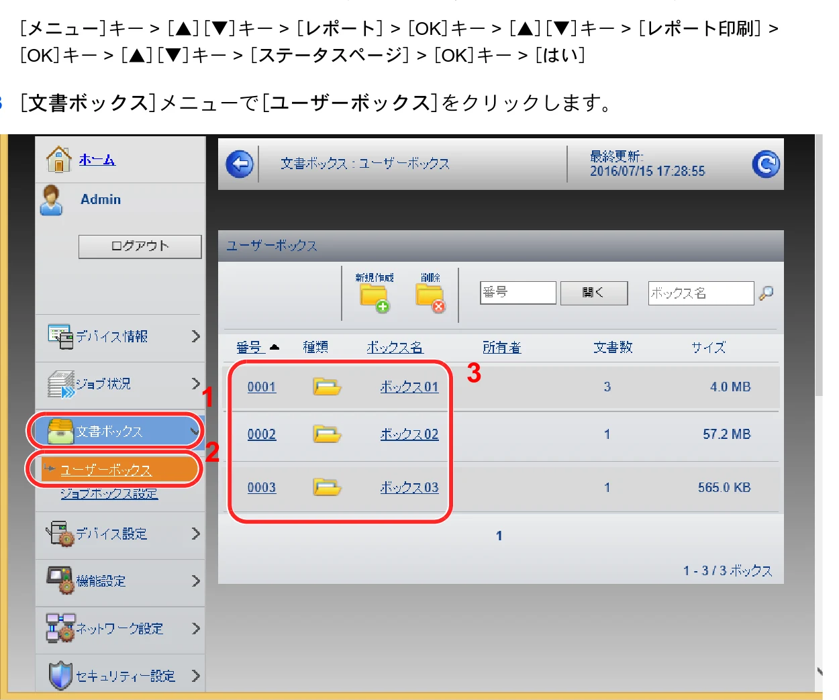Click the 4.0 MB size cell
This screenshot has width=839, height=700.
[730, 387]
